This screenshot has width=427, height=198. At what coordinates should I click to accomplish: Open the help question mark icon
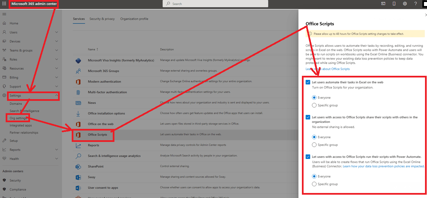pyautogui.click(x=416, y=4)
